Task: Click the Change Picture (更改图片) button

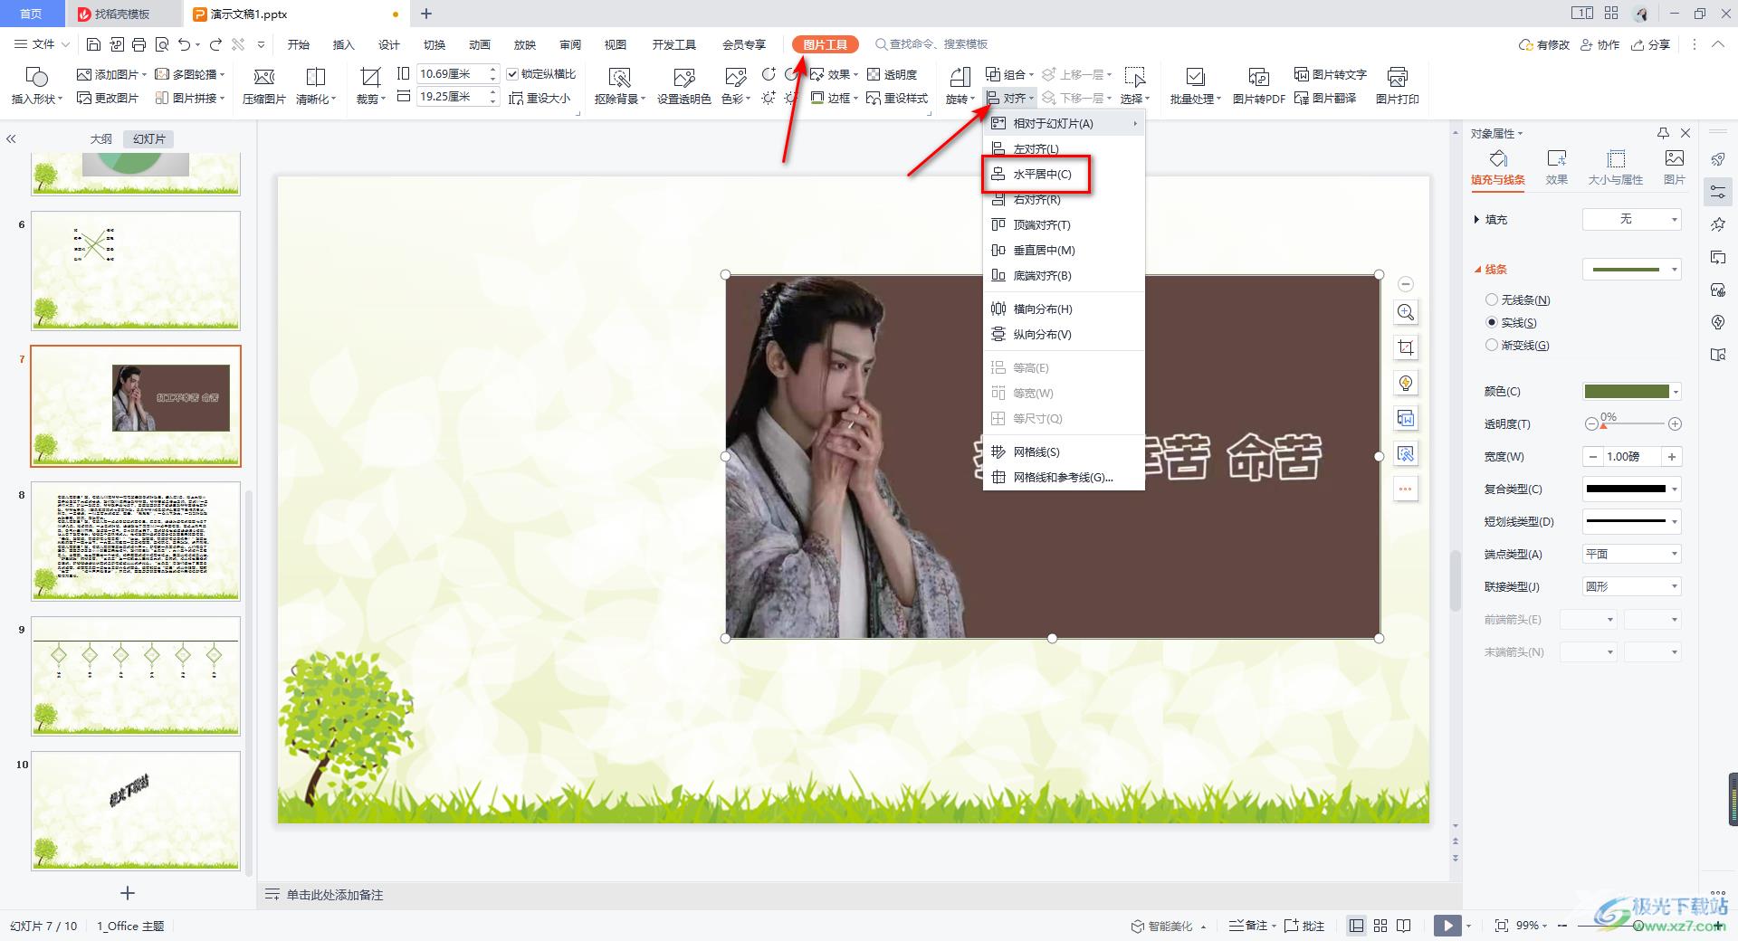Action: (x=108, y=98)
